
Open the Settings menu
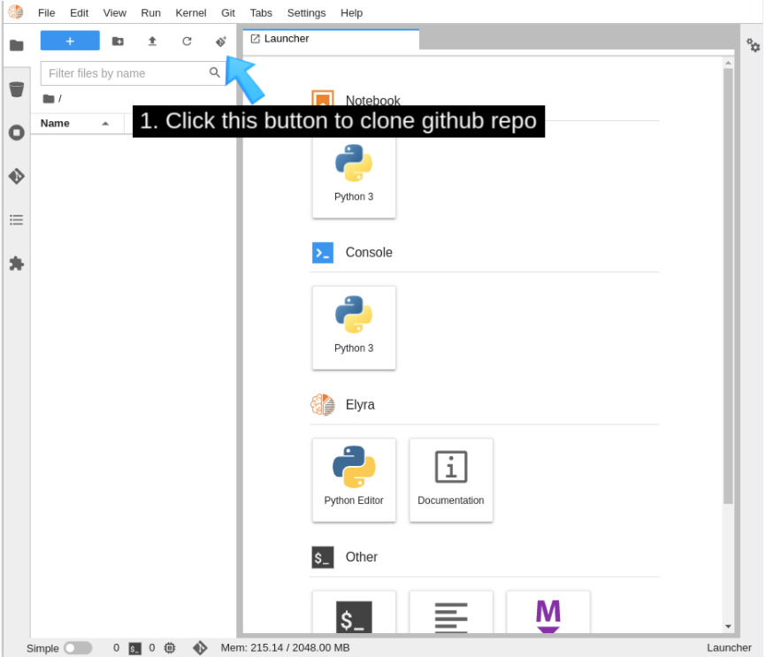point(306,13)
